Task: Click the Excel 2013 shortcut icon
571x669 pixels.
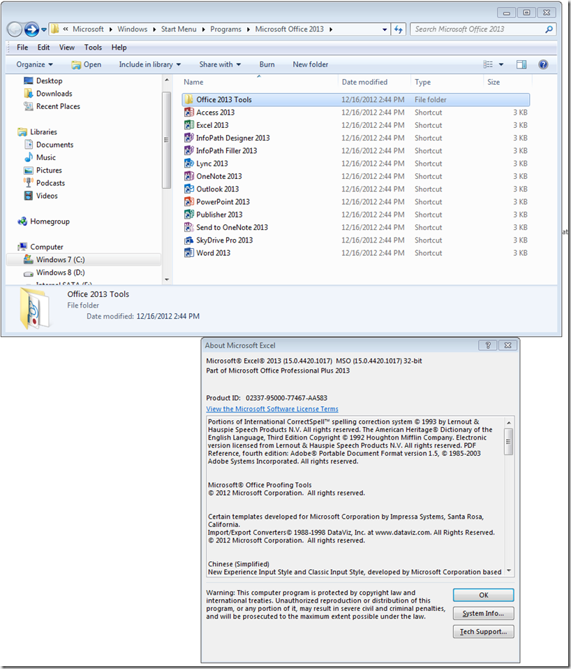Action: pos(188,125)
